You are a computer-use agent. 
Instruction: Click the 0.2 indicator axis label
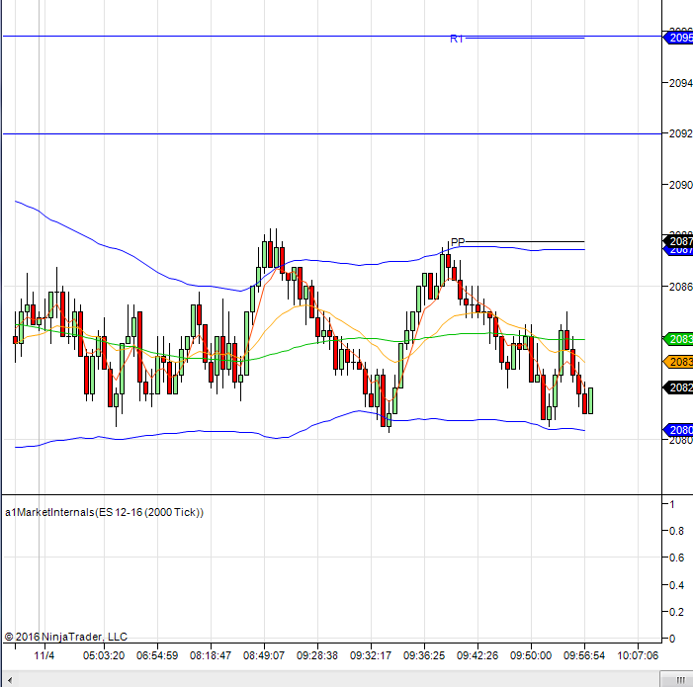pyautogui.click(x=676, y=612)
